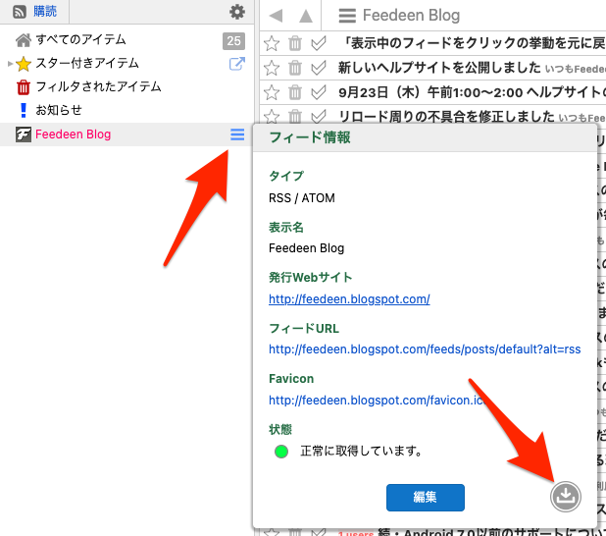The width and height of the screenshot is (606, 536).
Task: Click the 25 unread count badge
Action: click(x=233, y=40)
